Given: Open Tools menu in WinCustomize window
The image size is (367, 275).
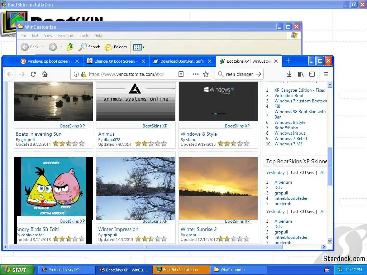Looking at the screenshot, I should [84, 35].
